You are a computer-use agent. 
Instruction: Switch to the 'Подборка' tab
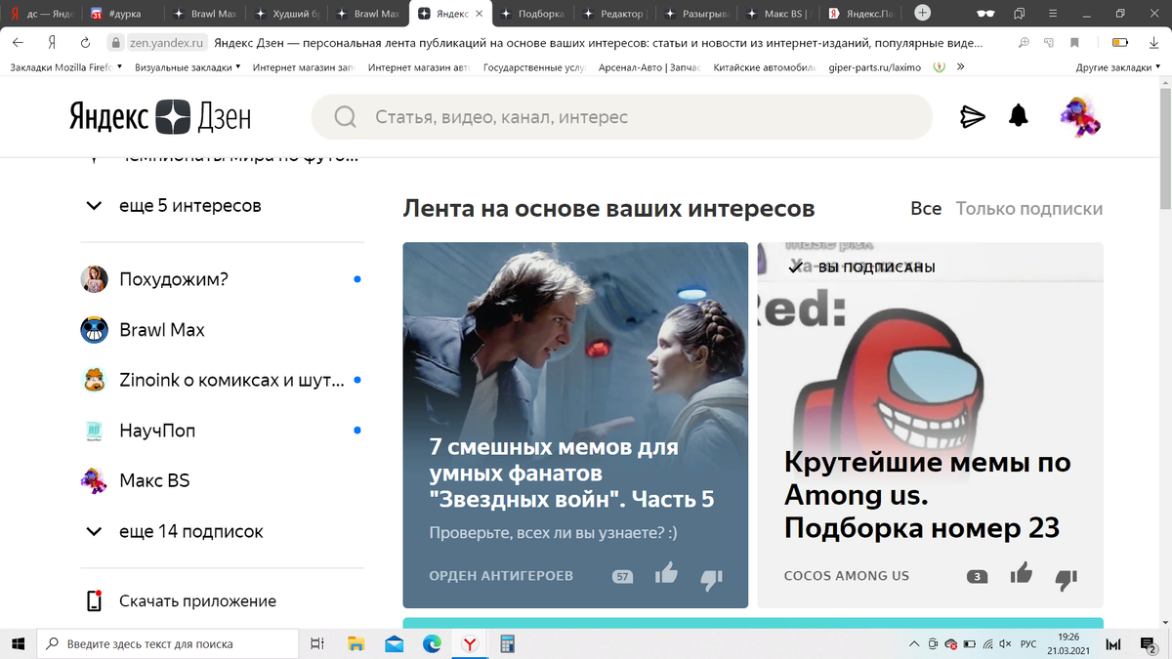(x=532, y=14)
